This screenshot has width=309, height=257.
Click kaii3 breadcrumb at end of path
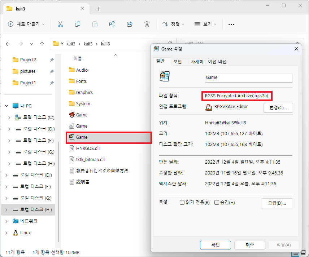(x=105, y=44)
